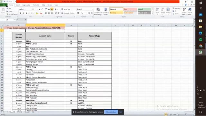
Task: Open Format as Table gallery
Action: coord(106,12)
